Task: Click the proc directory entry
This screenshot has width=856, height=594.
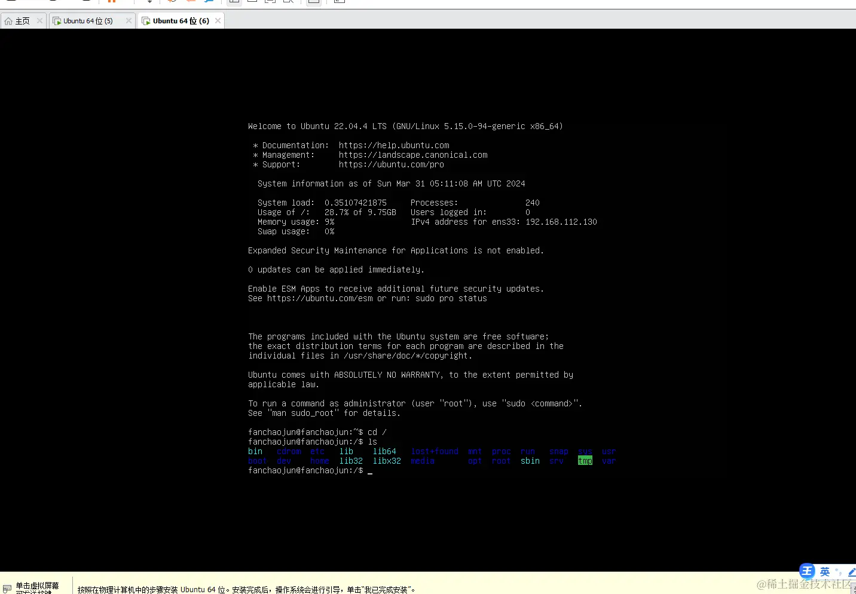Action: coord(502,451)
